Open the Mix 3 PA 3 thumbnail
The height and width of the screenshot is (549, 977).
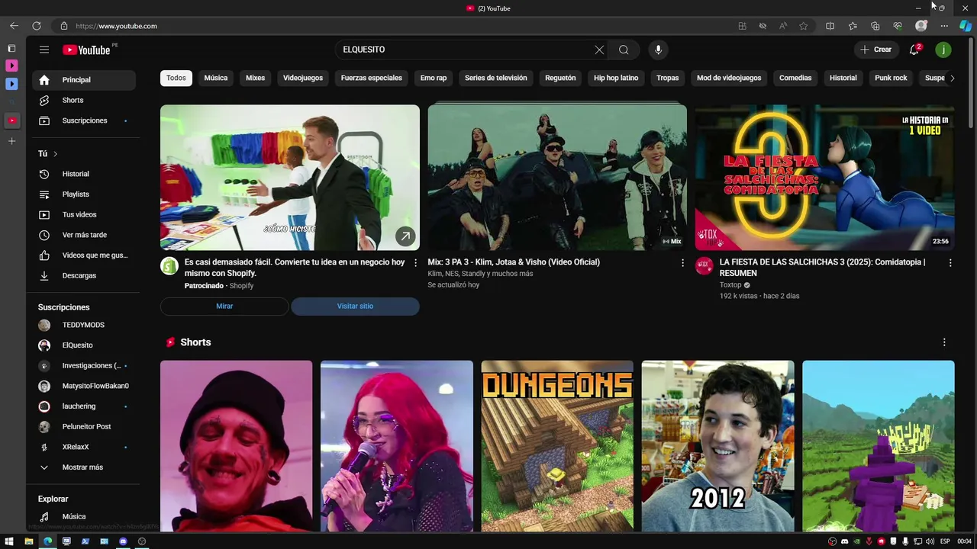pyautogui.click(x=557, y=178)
